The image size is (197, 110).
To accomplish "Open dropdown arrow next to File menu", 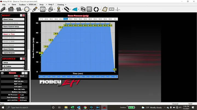I will tap(9, 5).
